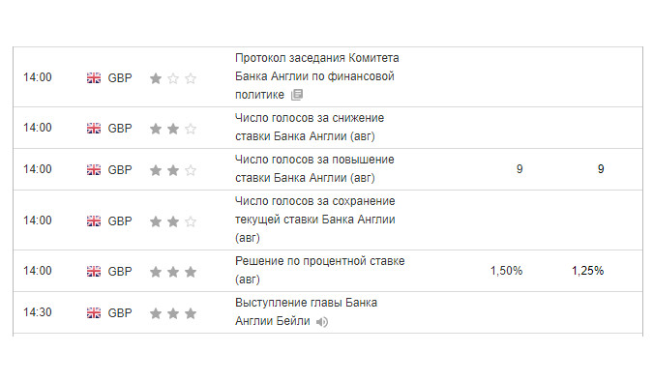Click the document icon after 'политике'

(297, 95)
